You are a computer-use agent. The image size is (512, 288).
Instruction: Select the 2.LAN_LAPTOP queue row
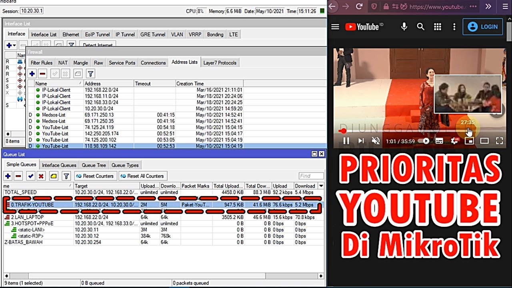pos(163,217)
